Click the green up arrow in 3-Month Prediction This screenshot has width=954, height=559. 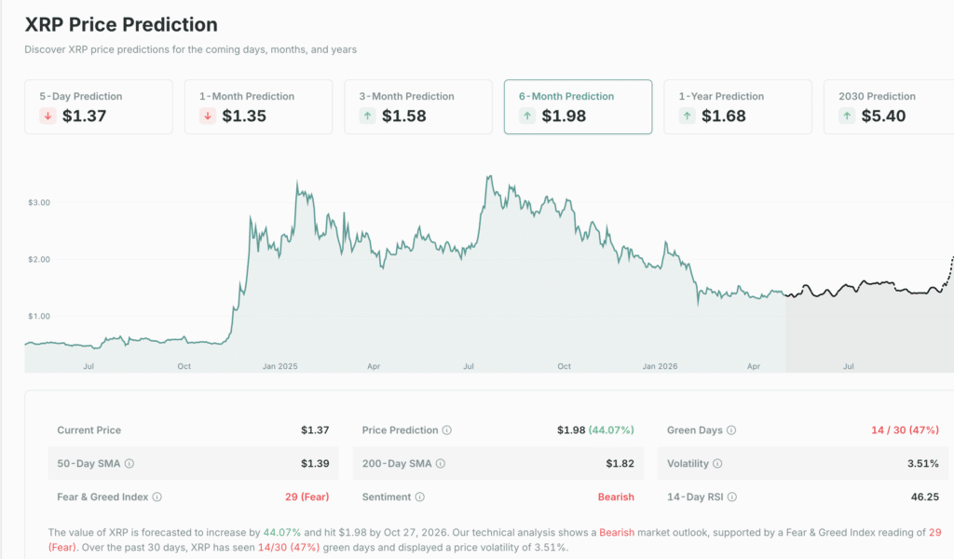click(x=367, y=116)
